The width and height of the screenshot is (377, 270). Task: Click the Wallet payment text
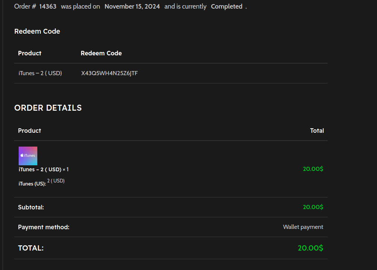click(x=303, y=227)
